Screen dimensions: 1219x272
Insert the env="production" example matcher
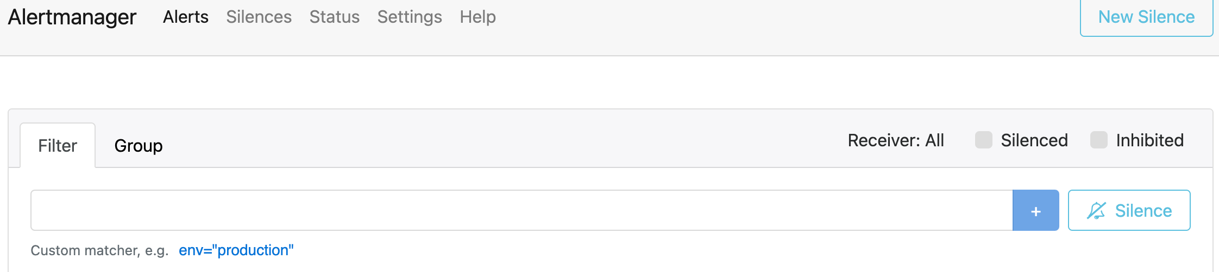pyautogui.click(x=236, y=250)
